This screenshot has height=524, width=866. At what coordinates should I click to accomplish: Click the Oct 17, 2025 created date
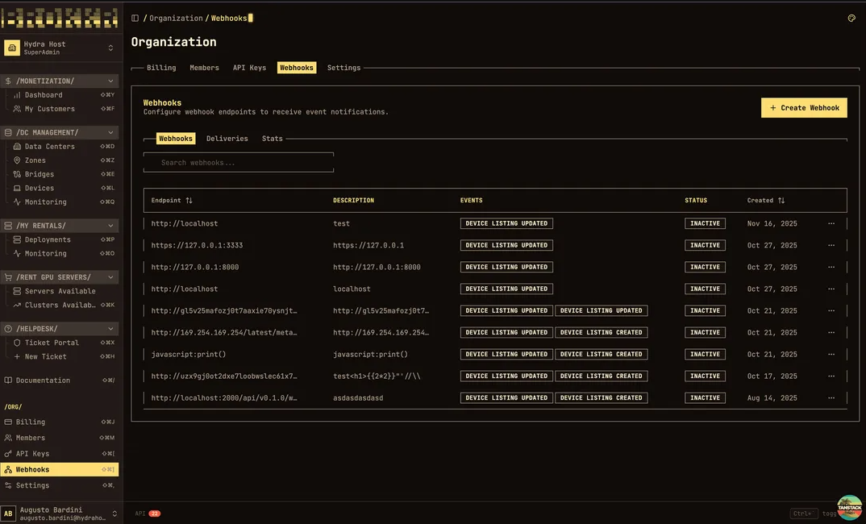[772, 376]
